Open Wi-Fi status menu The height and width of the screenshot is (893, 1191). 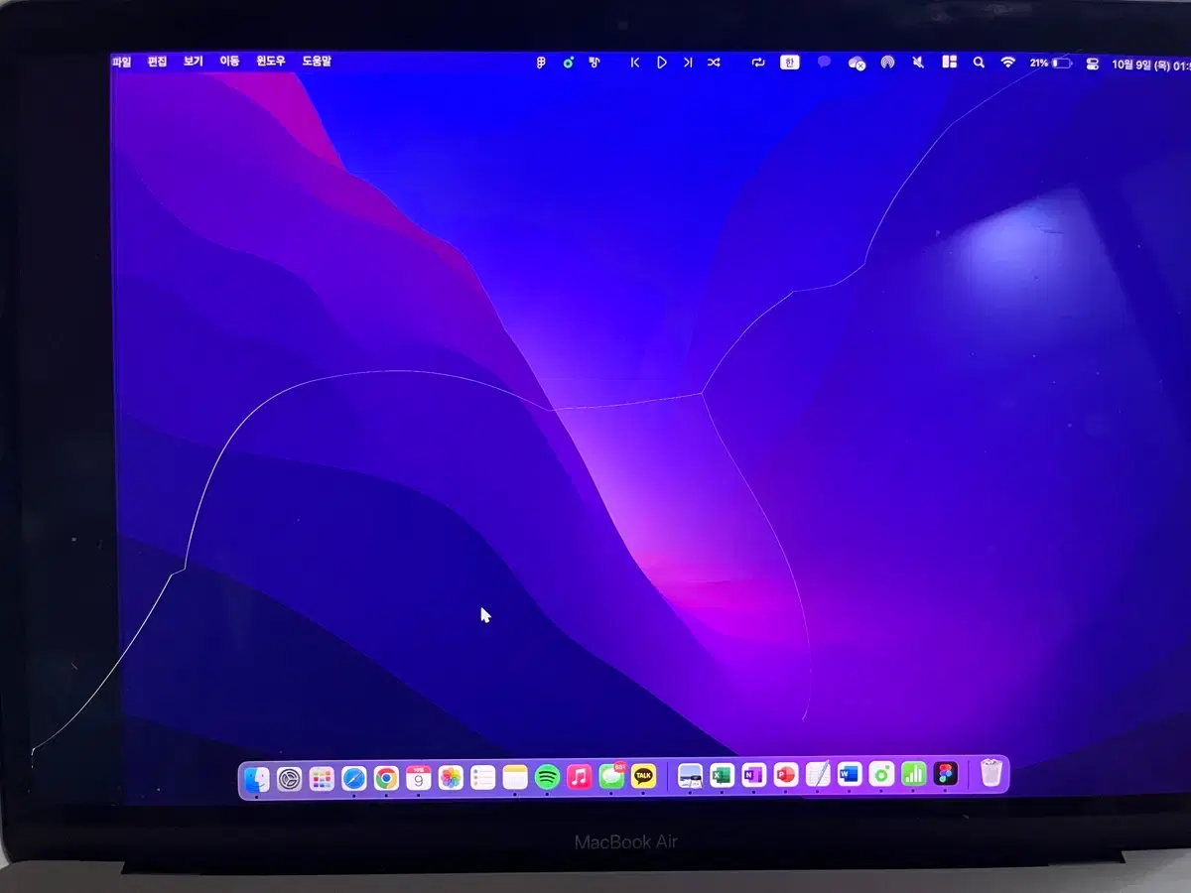coord(1008,63)
